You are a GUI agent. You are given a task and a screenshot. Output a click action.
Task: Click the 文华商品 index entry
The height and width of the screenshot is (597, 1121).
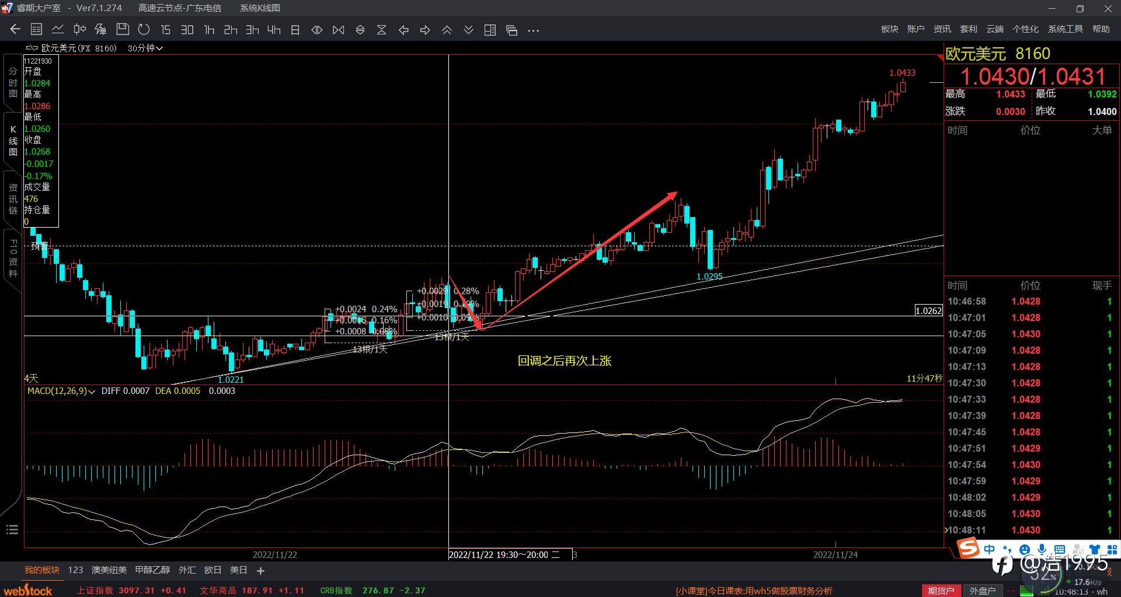(x=252, y=591)
